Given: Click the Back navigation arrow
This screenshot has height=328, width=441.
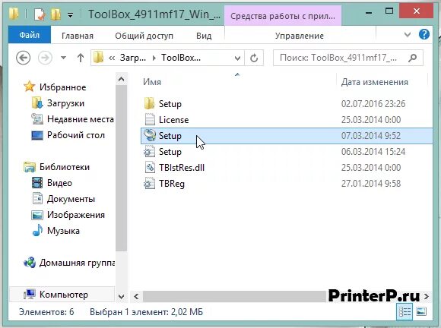Looking at the screenshot, I should click(23, 58).
